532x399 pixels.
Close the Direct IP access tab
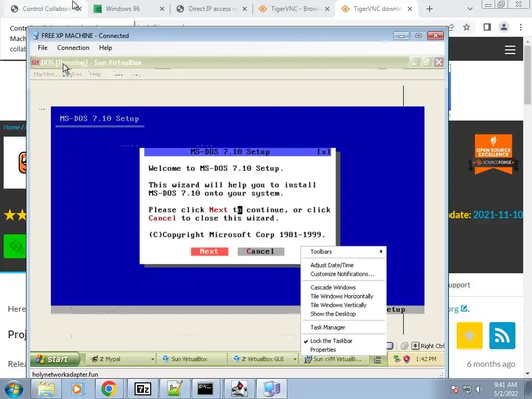coord(245,9)
